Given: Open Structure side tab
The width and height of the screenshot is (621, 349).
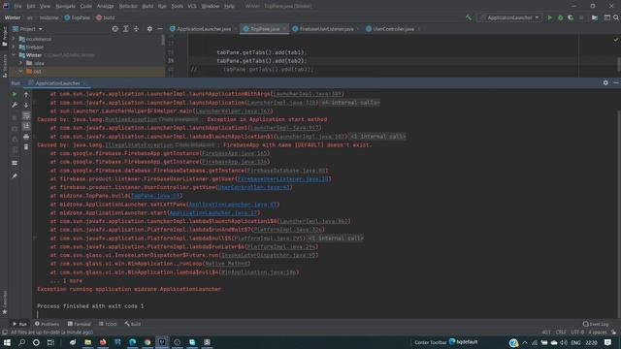Looking at the screenshot, I should tap(4, 65).
